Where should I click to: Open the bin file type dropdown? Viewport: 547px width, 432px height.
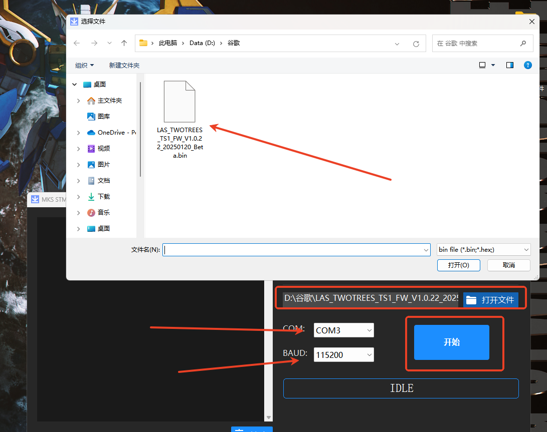483,249
